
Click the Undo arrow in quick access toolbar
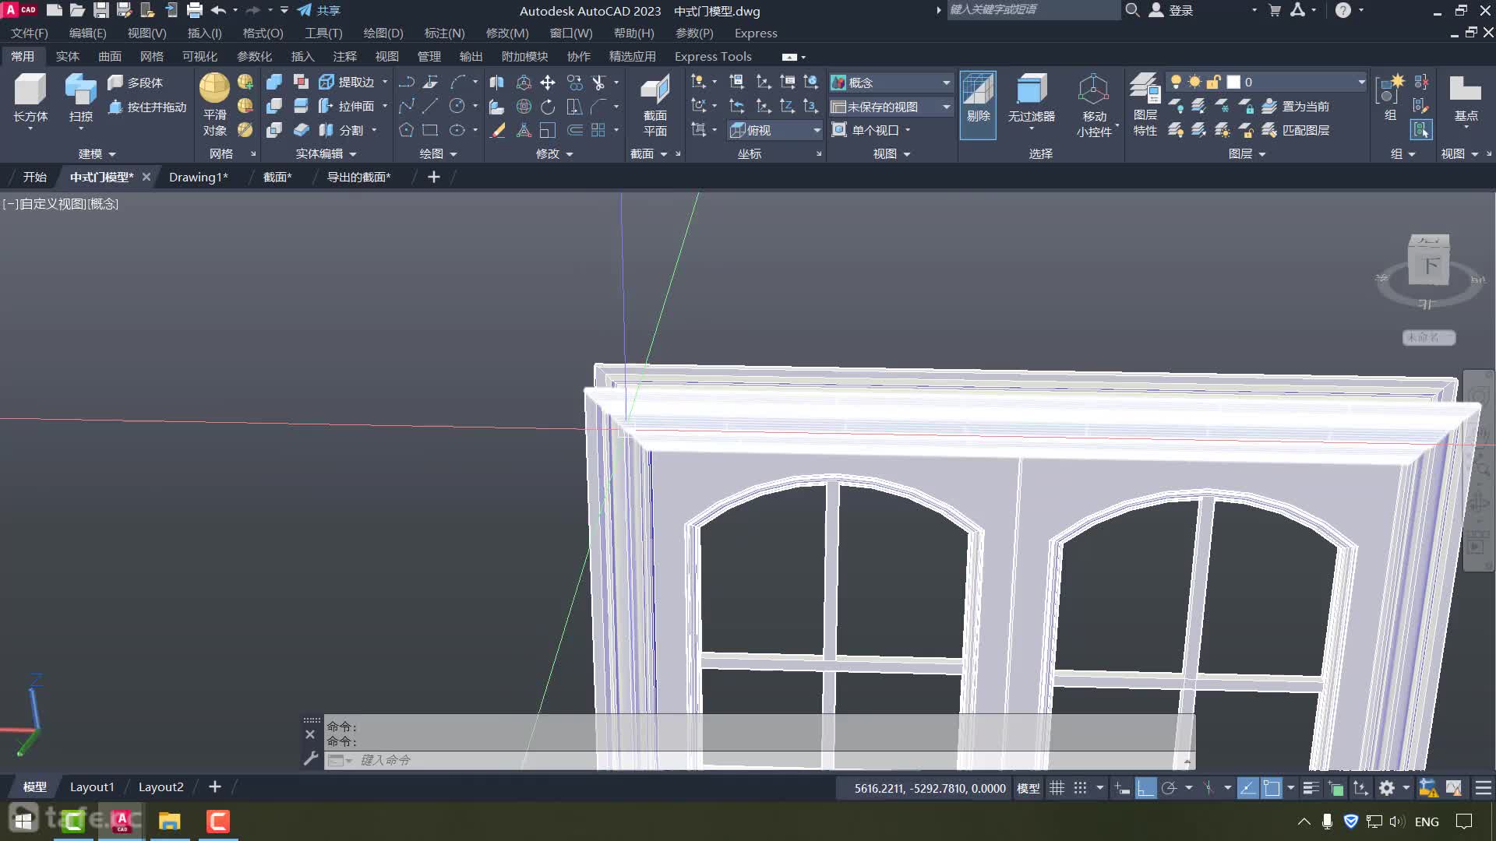point(218,10)
